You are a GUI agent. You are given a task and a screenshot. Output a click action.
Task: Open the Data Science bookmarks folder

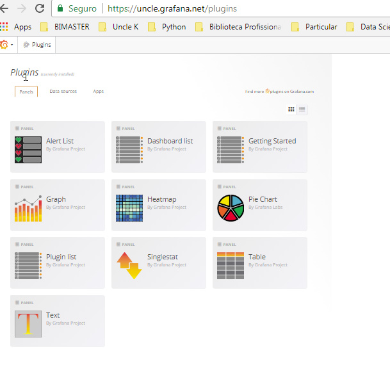point(368,27)
